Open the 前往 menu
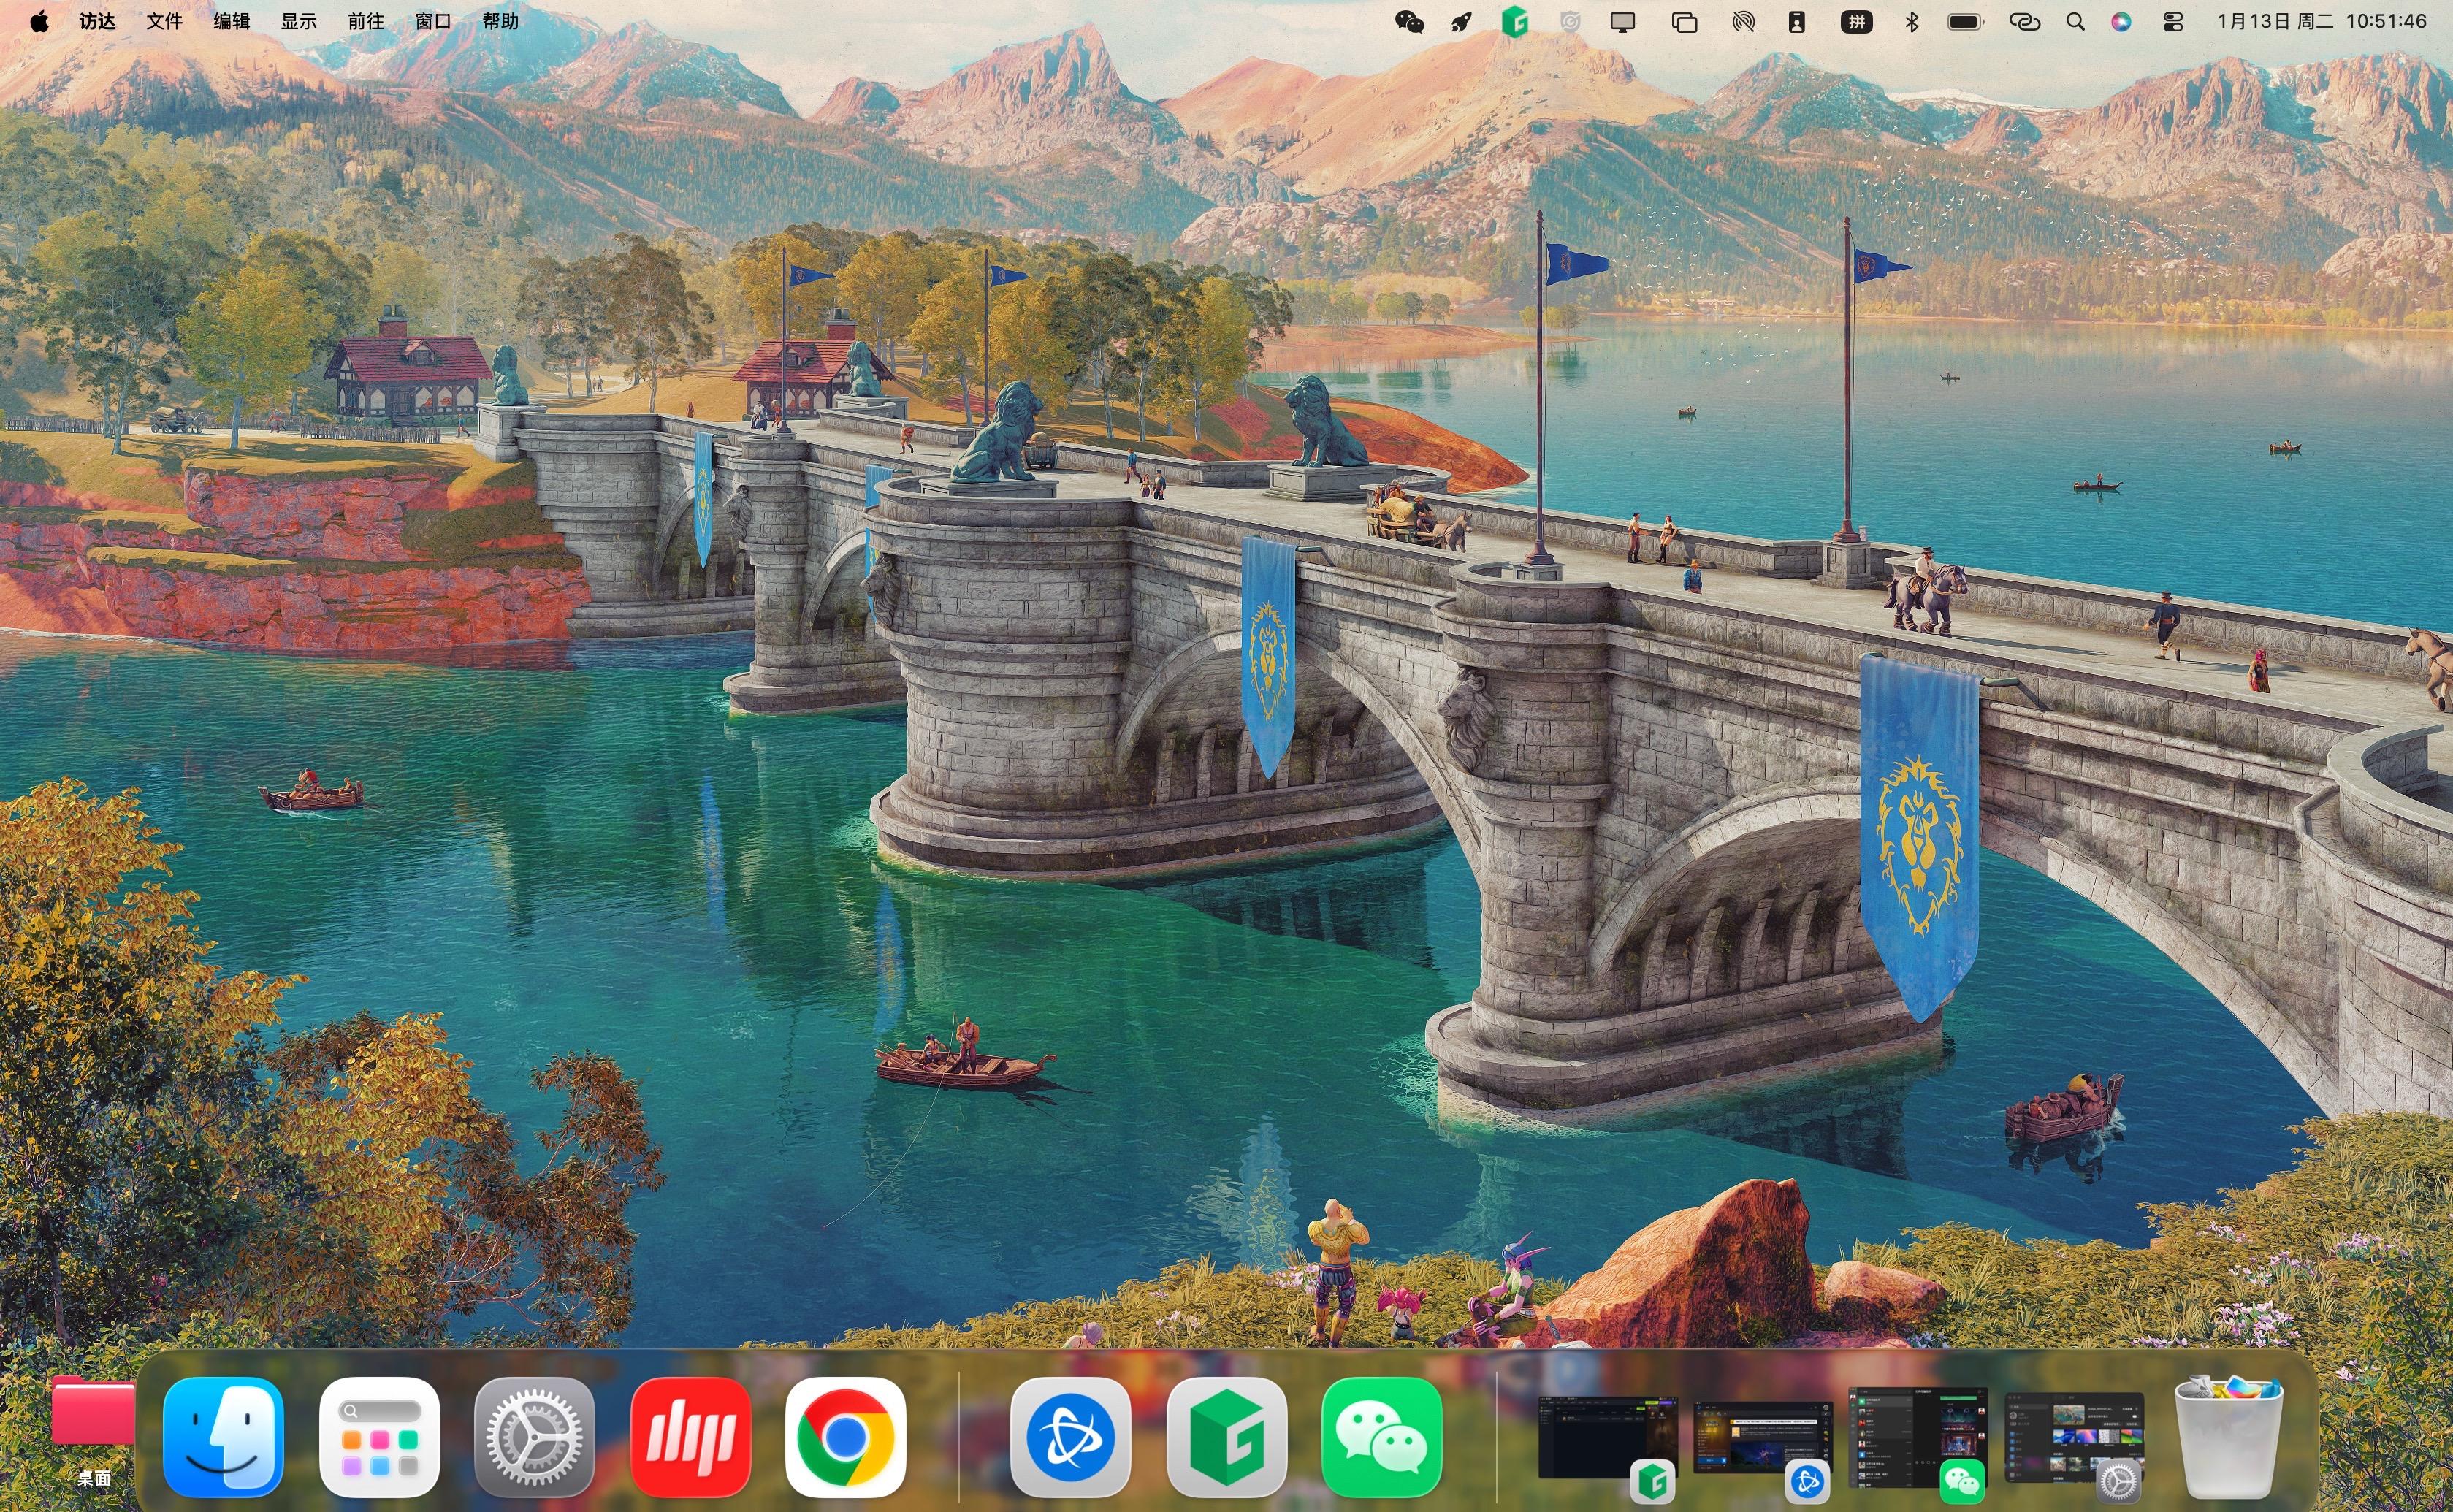2453x1512 pixels. click(x=365, y=22)
